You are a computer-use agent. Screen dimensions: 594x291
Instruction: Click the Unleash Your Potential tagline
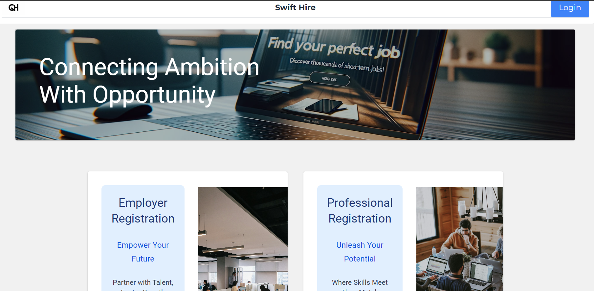click(x=360, y=252)
